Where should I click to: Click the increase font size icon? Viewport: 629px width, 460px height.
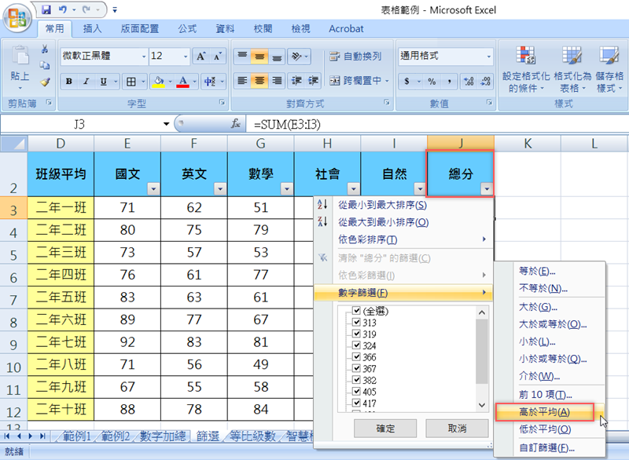click(201, 57)
